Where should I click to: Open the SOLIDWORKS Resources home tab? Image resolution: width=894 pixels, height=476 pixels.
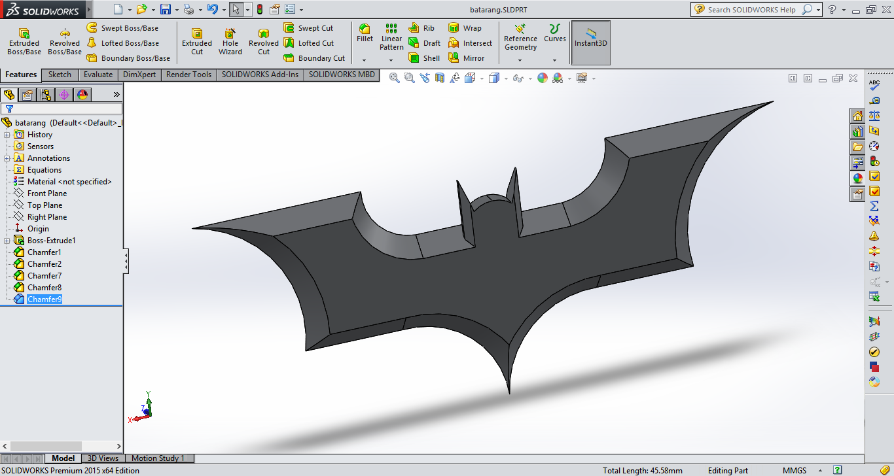coord(857,116)
